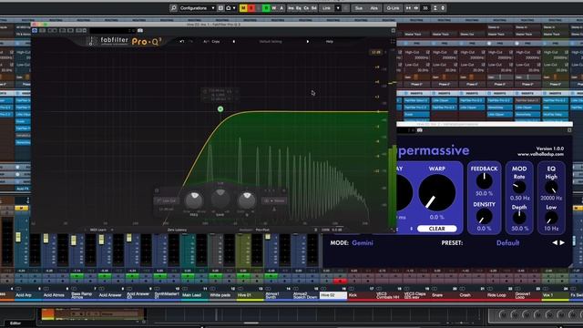The width and height of the screenshot is (583, 328).
Task: Click the MOD Rate knob in Supermassive
Action: click(x=519, y=187)
